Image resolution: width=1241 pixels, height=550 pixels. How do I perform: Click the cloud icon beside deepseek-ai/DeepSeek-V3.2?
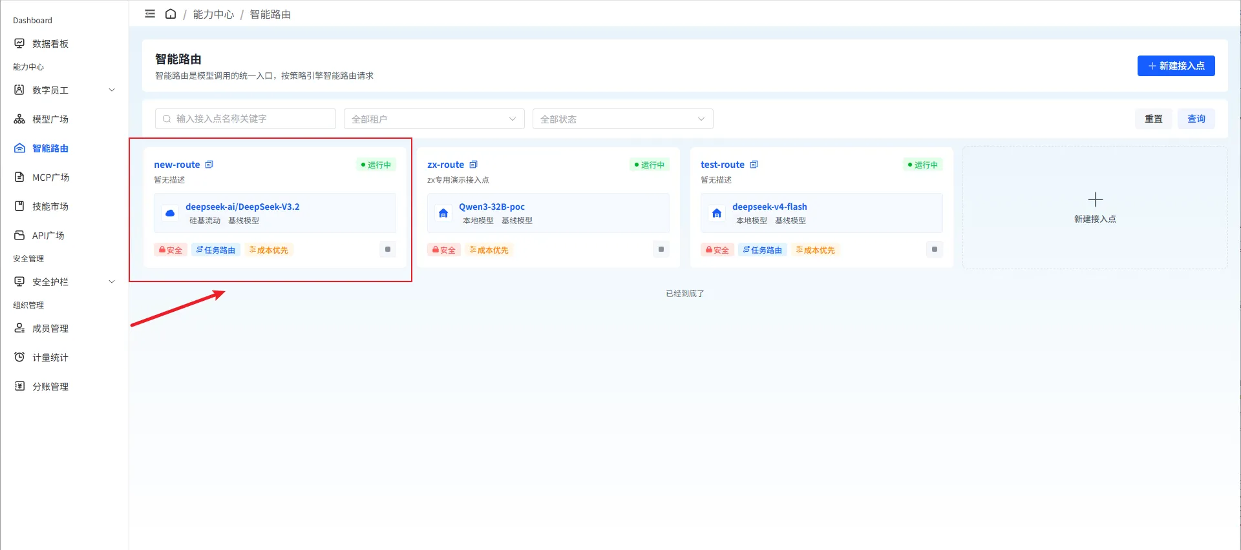[x=170, y=213]
